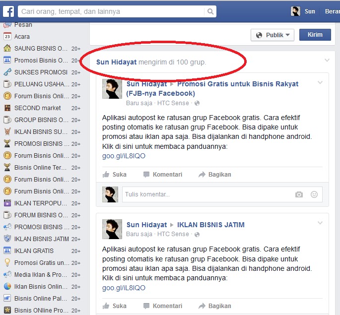Screen dimensions: 340x315
Task: Click the Promosi Bisnis O... group icon
Action: (7, 60)
